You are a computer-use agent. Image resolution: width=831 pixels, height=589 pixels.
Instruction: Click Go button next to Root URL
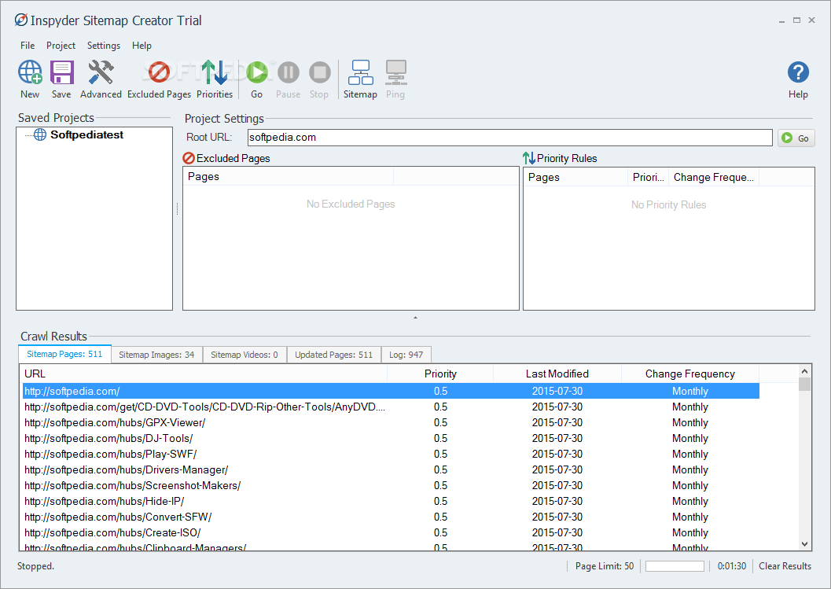point(796,138)
